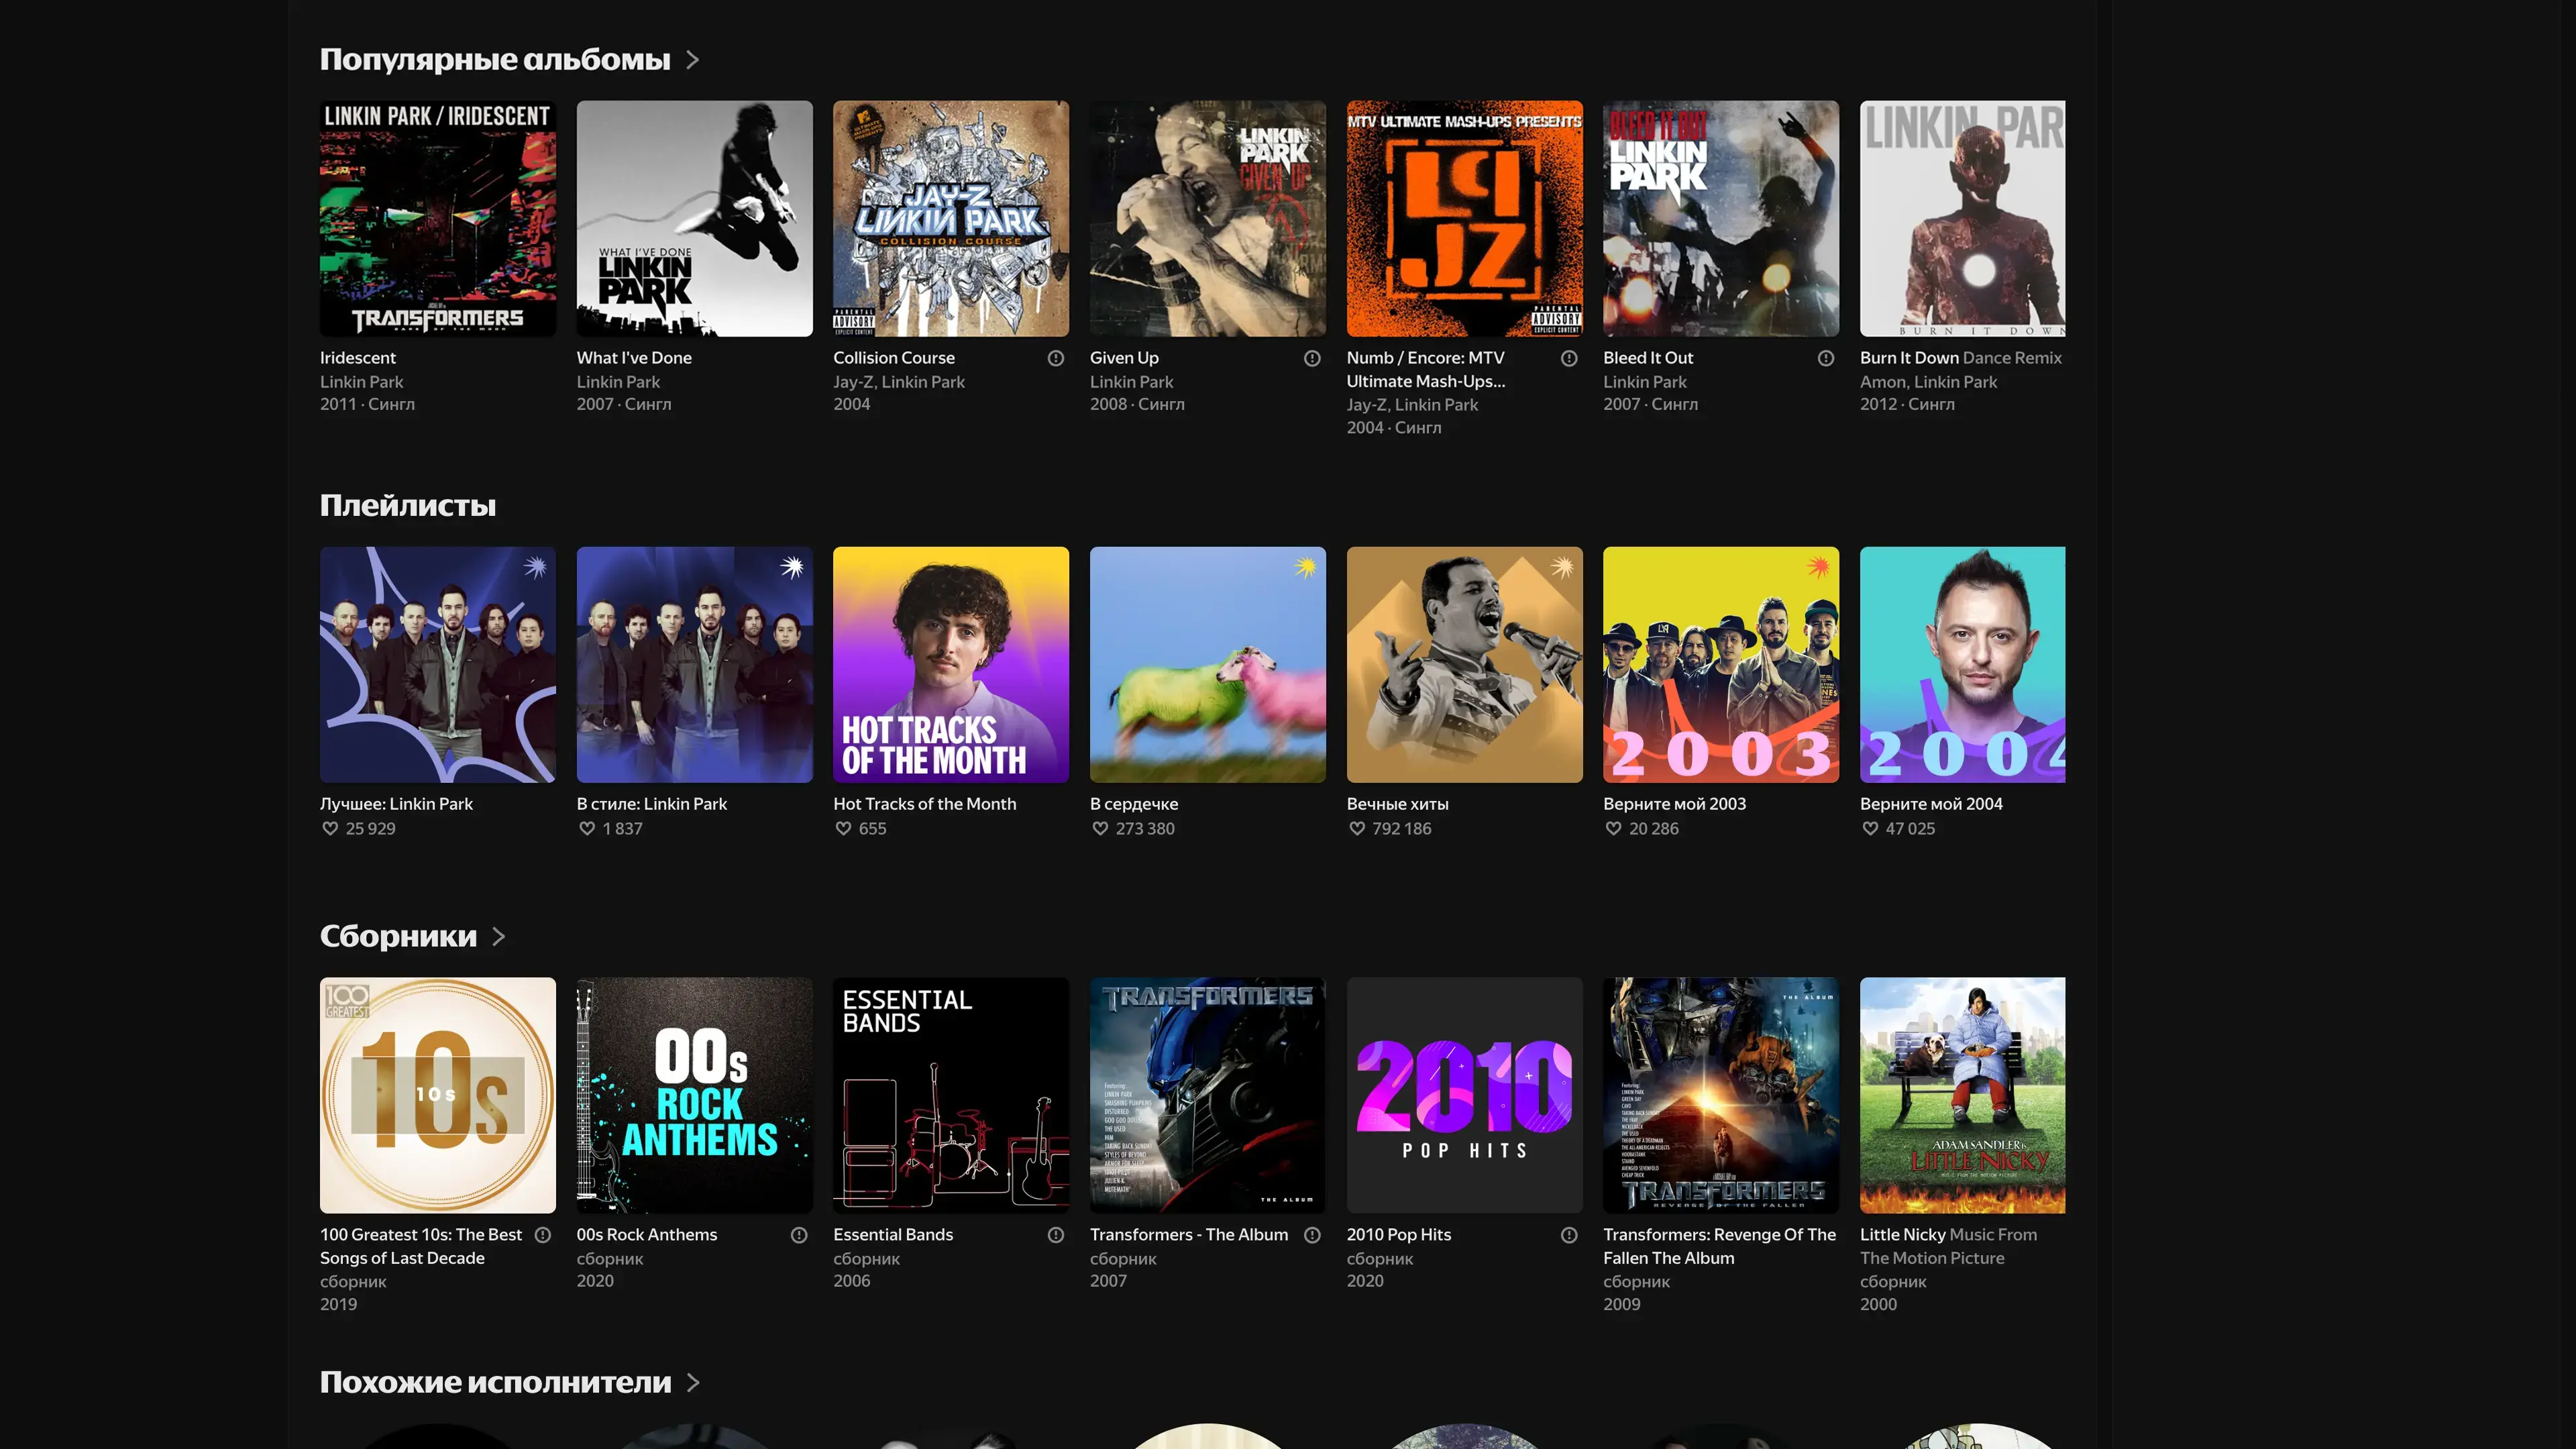Viewport: 2576px width, 1449px height.
Task: Click explicit icon beside 2010 Pop Hits
Action: click(1568, 1235)
